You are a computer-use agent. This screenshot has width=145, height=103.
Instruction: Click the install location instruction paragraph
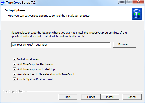click(69, 35)
